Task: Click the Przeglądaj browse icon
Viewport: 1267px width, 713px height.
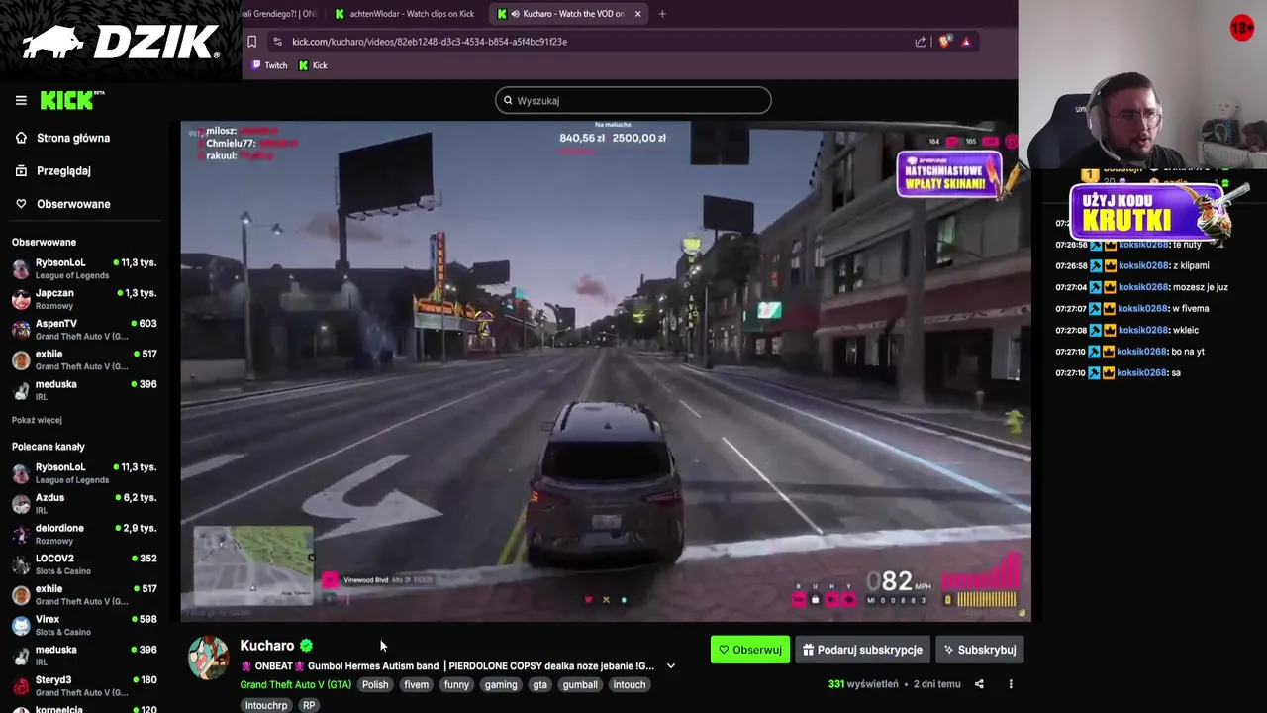Action: pyautogui.click(x=21, y=170)
